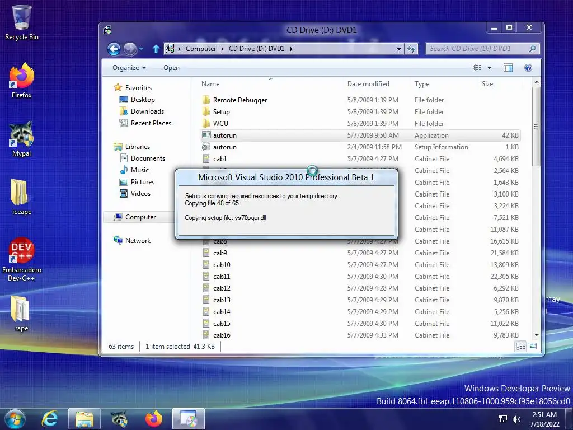Screen dimensions: 573x430
Task: Click Open in the Explorer toolbar
Action: coord(171,68)
